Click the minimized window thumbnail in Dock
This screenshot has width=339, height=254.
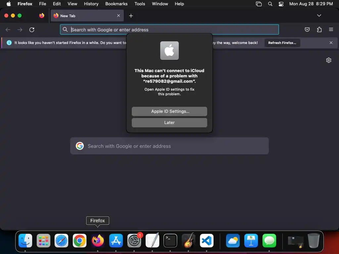[x=296, y=241]
